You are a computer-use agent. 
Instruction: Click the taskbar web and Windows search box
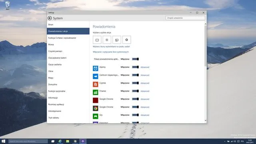pyautogui.click(x=28, y=141)
